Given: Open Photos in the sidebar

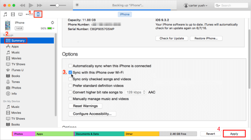Looking at the screenshot, I should (16, 88).
